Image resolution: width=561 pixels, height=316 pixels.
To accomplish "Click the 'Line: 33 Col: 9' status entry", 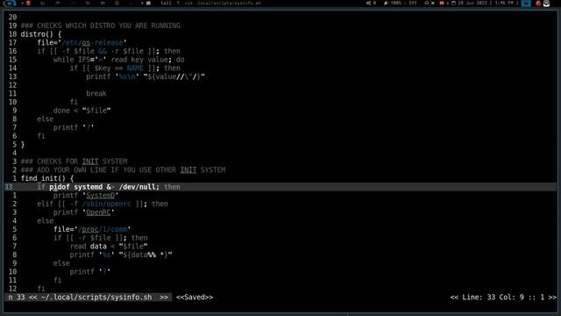I will click(493, 298).
